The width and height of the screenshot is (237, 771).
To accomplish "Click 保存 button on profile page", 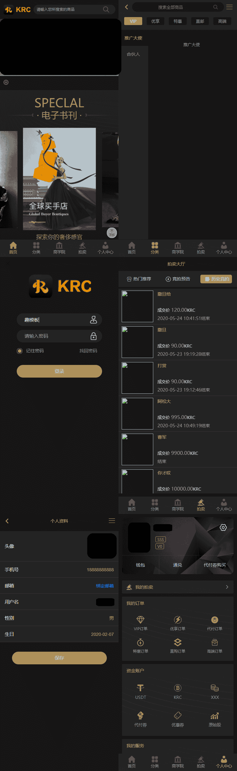I will tap(59, 658).
